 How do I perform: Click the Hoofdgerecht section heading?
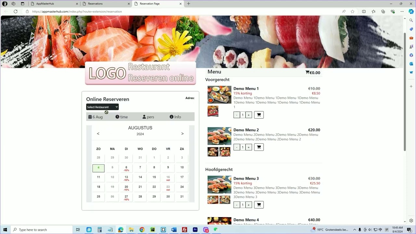(219, 169)
